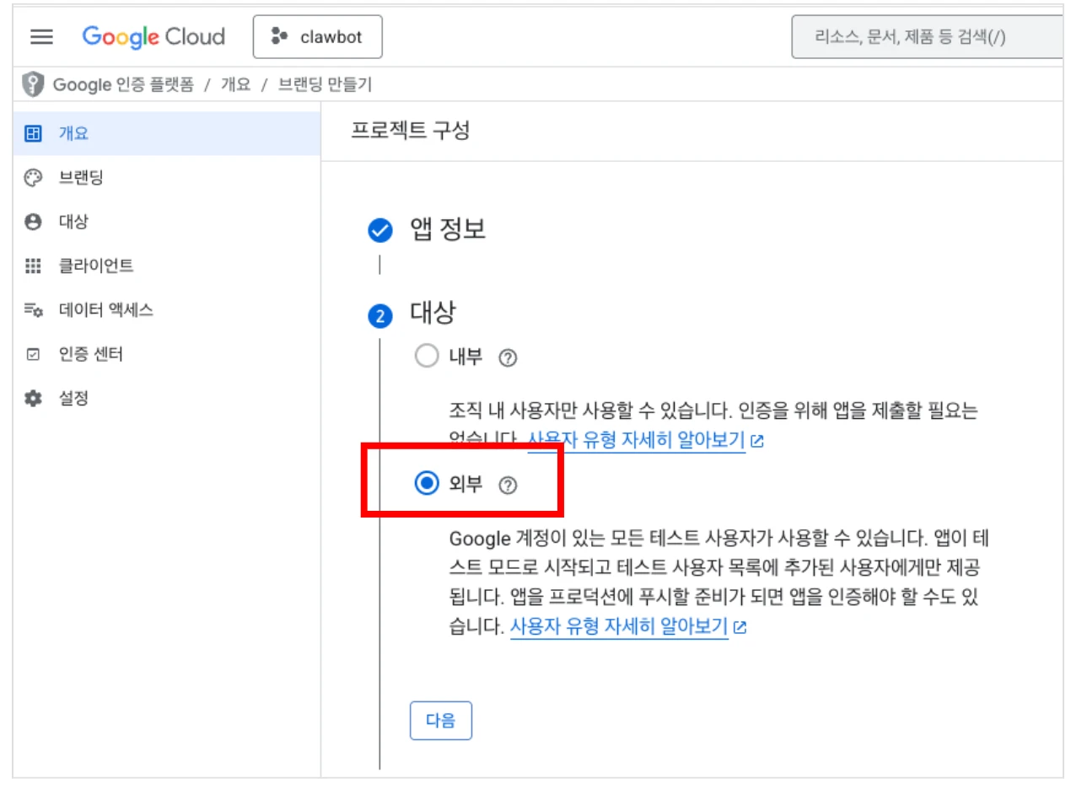Click help icon next to 외부
Screen dimensions: 1071x789
[x=507, y=485]
